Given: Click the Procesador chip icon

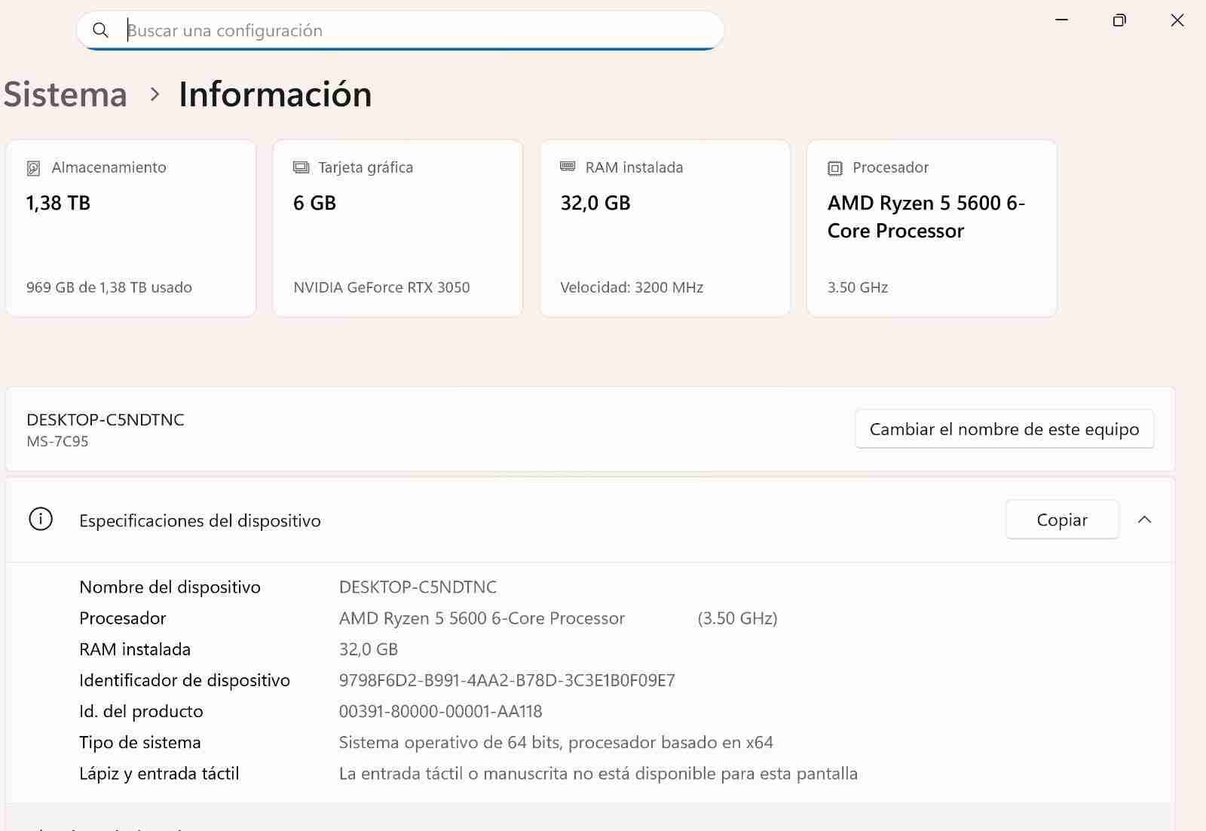Looking at the screenshot, I should [835, 168].
